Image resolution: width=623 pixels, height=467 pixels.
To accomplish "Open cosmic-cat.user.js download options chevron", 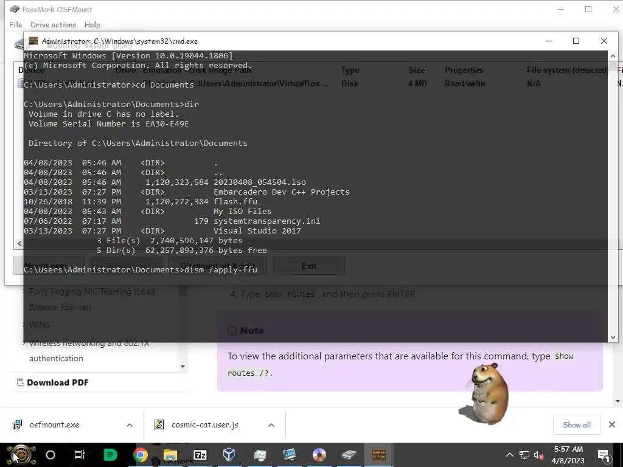I will point(271,425).
